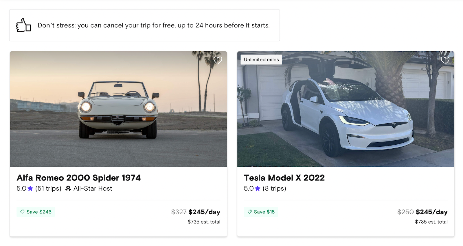Viewport: 463px width, 246px height.
Task: Click the tag icon in the Save $15 badge
Action: [249, 212]
